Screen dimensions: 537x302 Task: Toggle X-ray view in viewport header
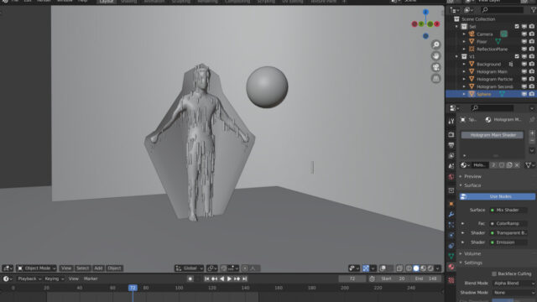(399, 268)
